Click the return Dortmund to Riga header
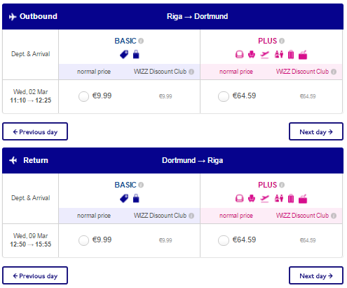Viewport: 347px width, 288px height. coord(193,160)
